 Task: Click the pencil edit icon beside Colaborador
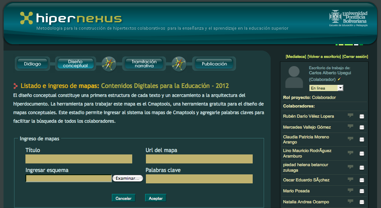(x=339, y=79)
